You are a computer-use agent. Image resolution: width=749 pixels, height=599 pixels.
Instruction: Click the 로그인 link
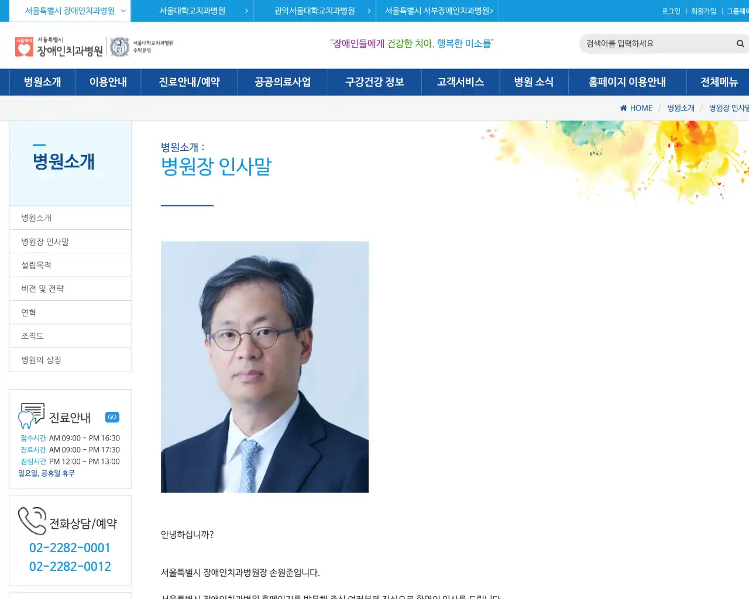point(671,11)
